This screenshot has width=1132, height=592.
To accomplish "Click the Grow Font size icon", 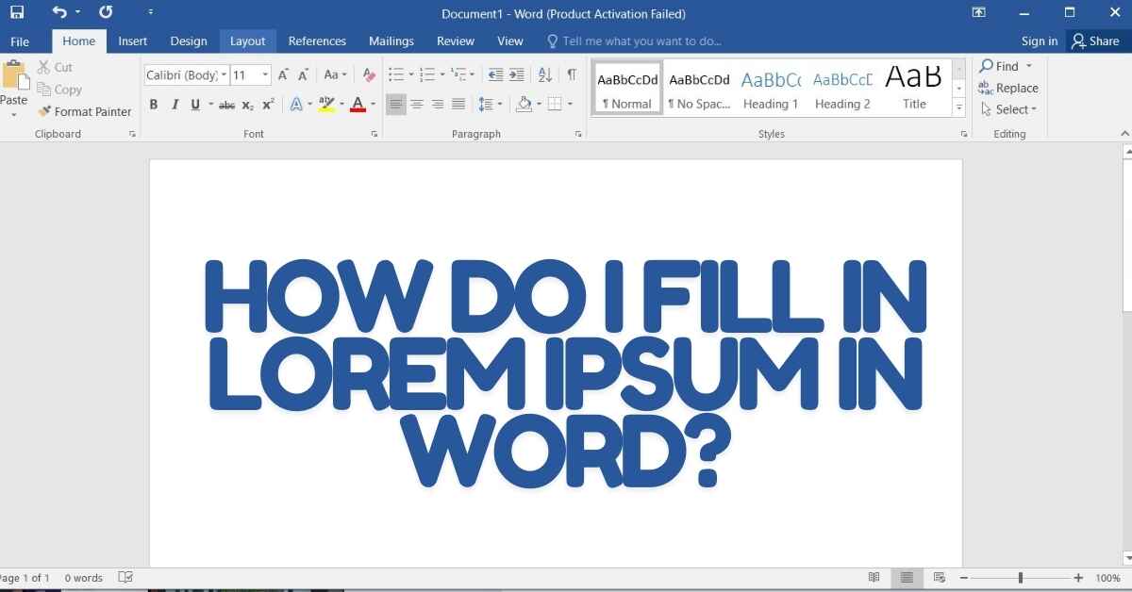I will (283, 75).
